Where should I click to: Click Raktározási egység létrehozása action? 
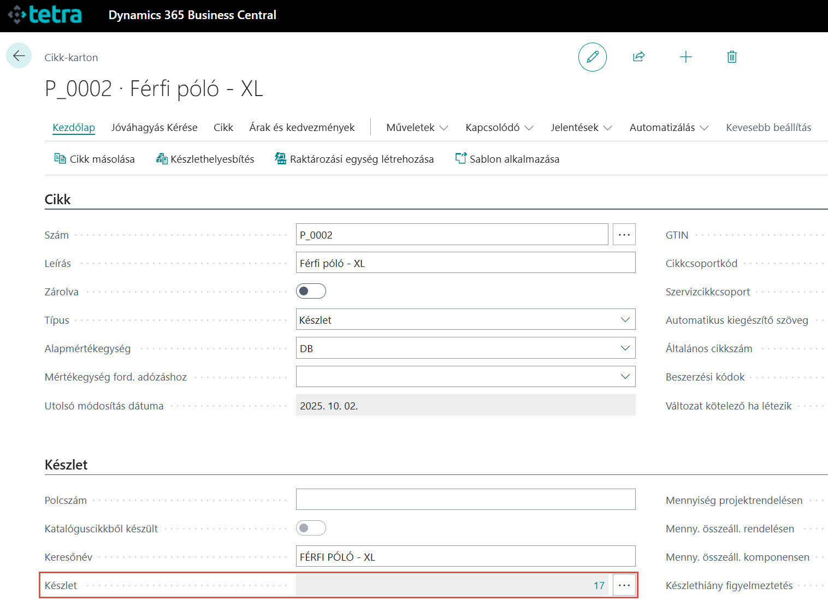tap(354, 159)
